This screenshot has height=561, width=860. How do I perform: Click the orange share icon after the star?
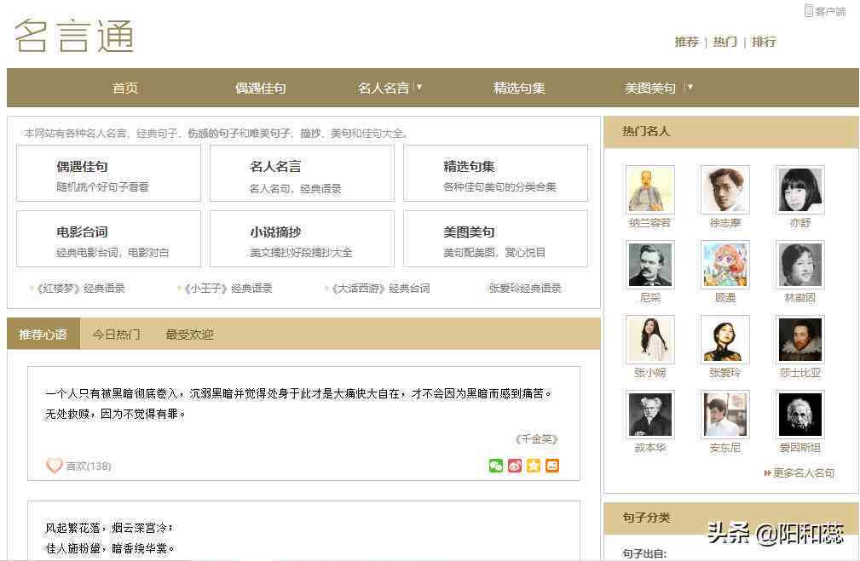tap(551, 466)
